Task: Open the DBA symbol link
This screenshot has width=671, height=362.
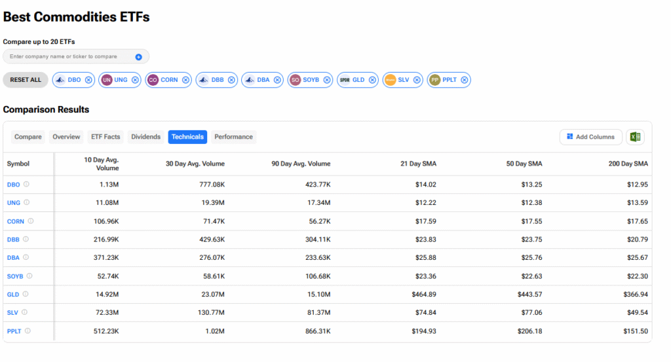Action: (13, 258)
